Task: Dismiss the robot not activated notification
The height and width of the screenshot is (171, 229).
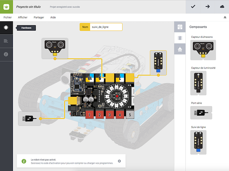Action: [119, 161]
